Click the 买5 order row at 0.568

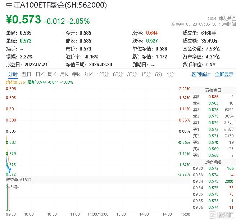(213, 155)
